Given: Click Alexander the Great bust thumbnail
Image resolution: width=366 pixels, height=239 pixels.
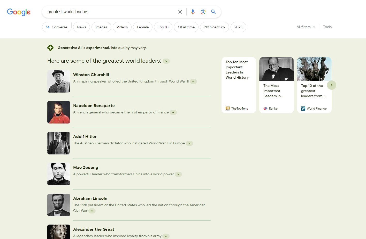Looking at the screenshot, I should point(59,232).
